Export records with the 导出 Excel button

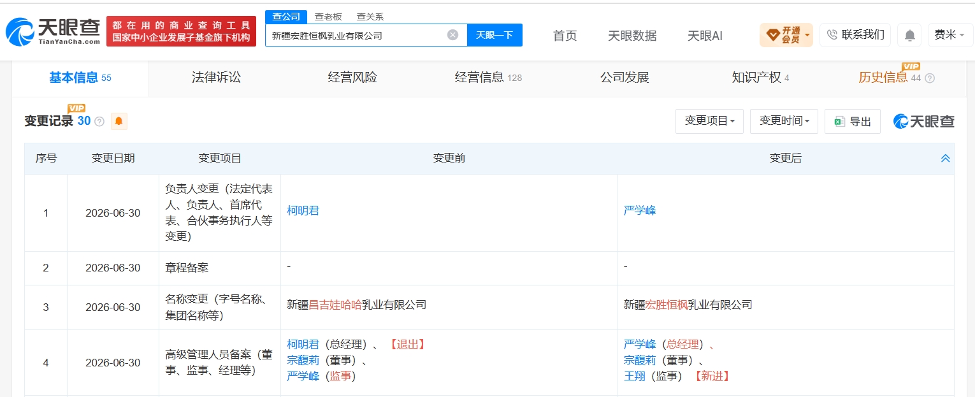852,121
